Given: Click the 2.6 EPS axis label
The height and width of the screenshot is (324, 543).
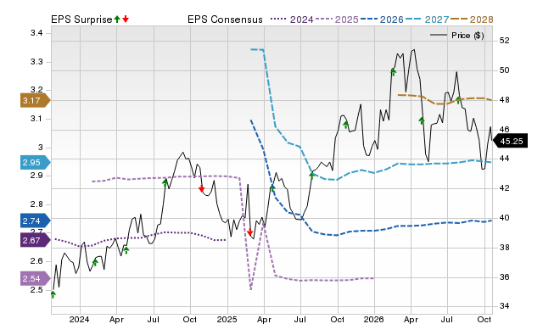Looking at the screenshot, I should (36, 260).
